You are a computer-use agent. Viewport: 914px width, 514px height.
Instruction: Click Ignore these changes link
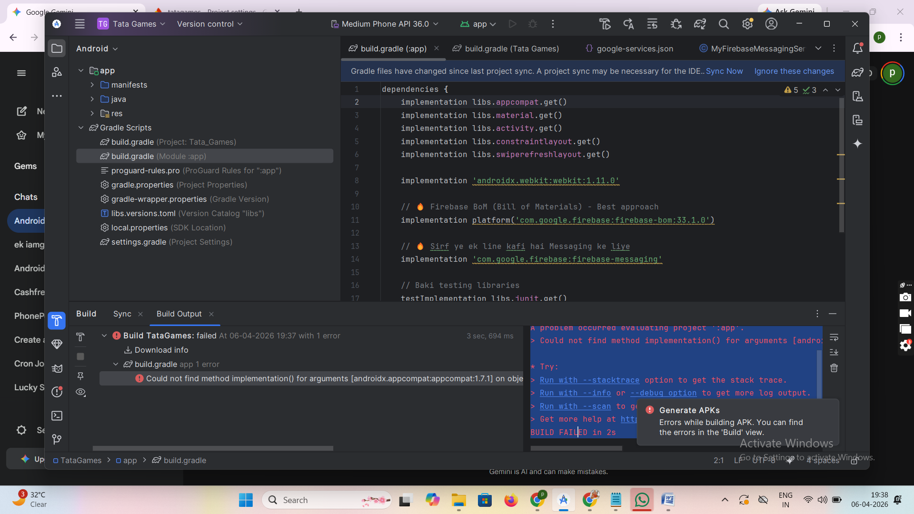click(794, 71)
